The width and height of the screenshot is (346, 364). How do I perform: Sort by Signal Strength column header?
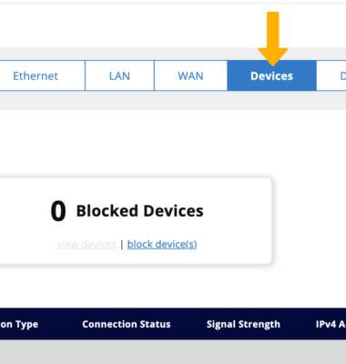pyautogui.click(x=243, y=324)
